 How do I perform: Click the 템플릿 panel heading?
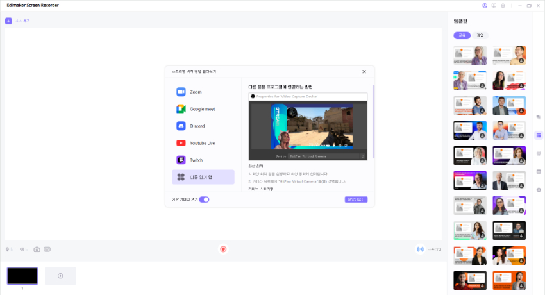click(x=460, y=21)
